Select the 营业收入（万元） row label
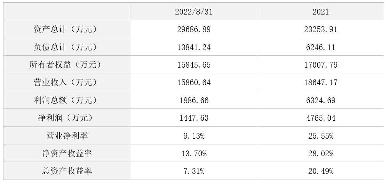385x183 pixels. (x=67, y=83)
